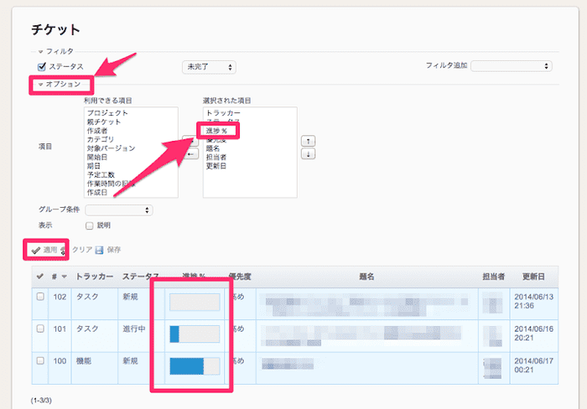587x409 pixels.
Task: Select 進捗 % in selected items list
Action: click(216, 131)
